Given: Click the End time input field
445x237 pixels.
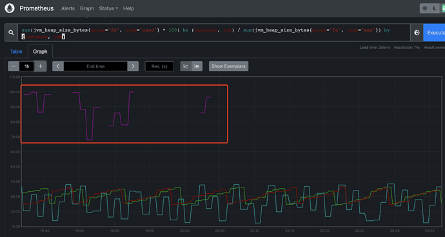Looking at the screenshot, I should 95,66.
